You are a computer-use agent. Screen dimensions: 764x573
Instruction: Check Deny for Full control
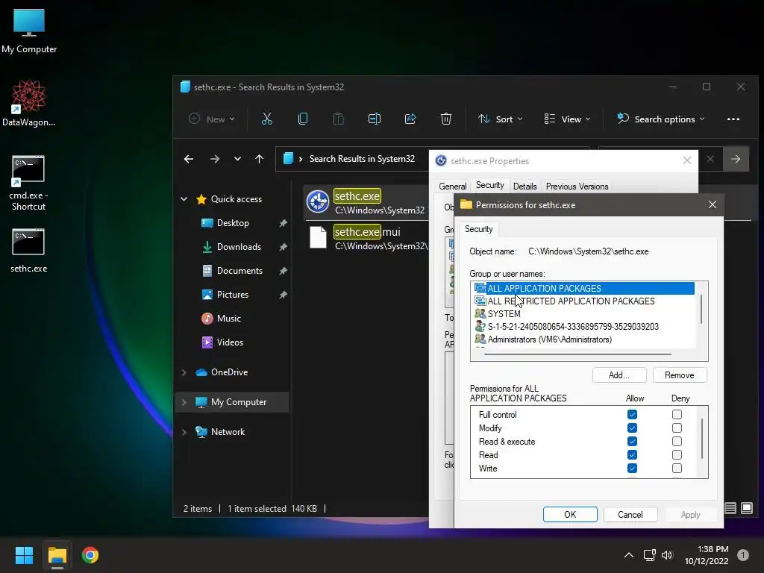677,415
